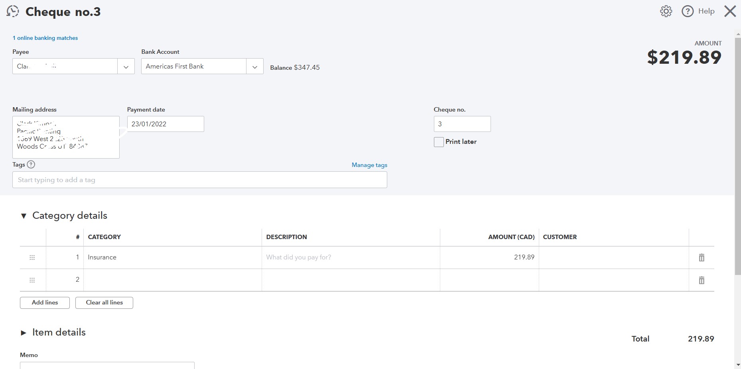Enable the Print later checkbox

click(x=439, y=142)
